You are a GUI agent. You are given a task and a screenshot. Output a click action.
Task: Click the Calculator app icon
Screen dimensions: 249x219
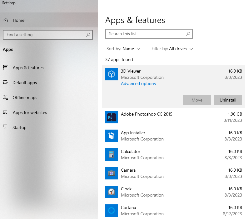112,155
